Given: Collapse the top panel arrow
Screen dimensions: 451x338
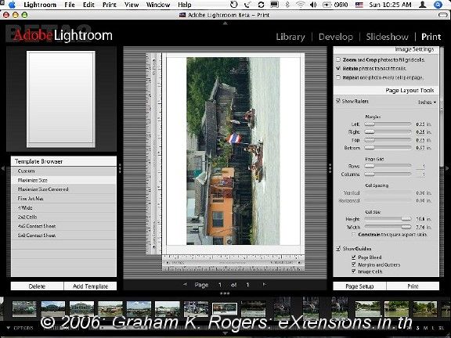Looking at the screenshot, I should 225,23.
